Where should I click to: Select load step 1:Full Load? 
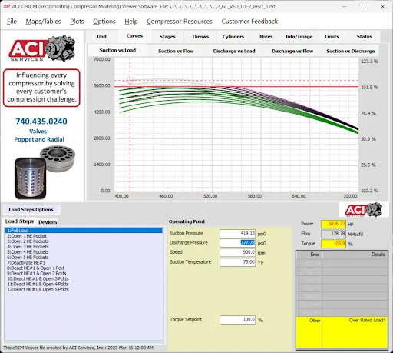(x=84, y=231)
